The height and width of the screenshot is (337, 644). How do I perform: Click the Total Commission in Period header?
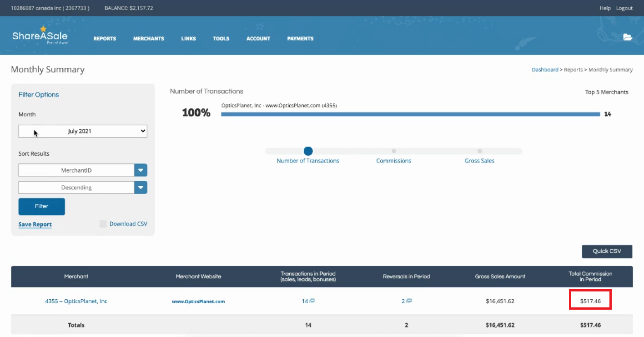tap(590, 276)
